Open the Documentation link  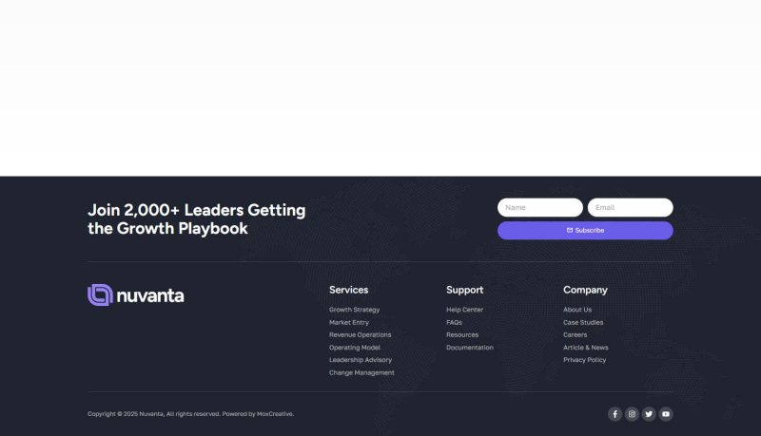470,348
